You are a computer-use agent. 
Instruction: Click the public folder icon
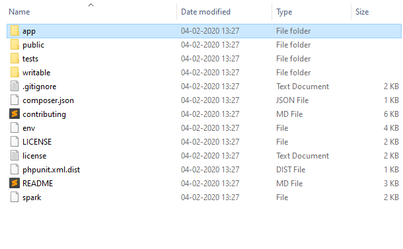(x=15, y=45)
